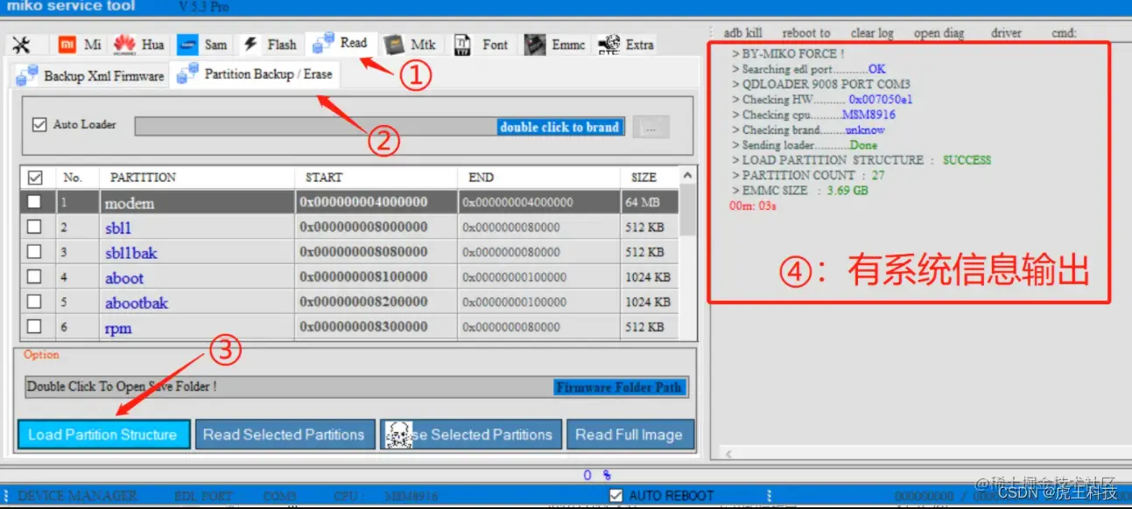Image resolution: width=1132 pixels, height=509 pixels.
Task: Open the Font tab
Action: click(482, 45)
